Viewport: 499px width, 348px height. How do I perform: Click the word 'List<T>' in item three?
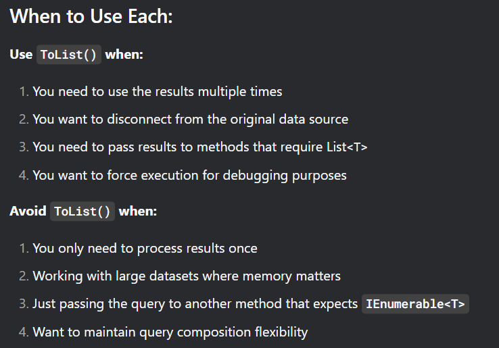tap(347, 147)
